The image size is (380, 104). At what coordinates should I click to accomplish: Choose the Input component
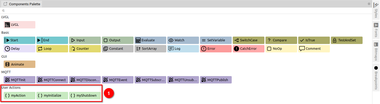[x=85, y=40]
